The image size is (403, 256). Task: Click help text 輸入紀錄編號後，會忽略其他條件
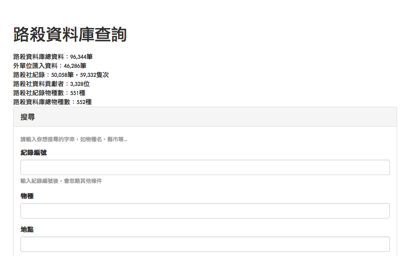pos(61,181)
